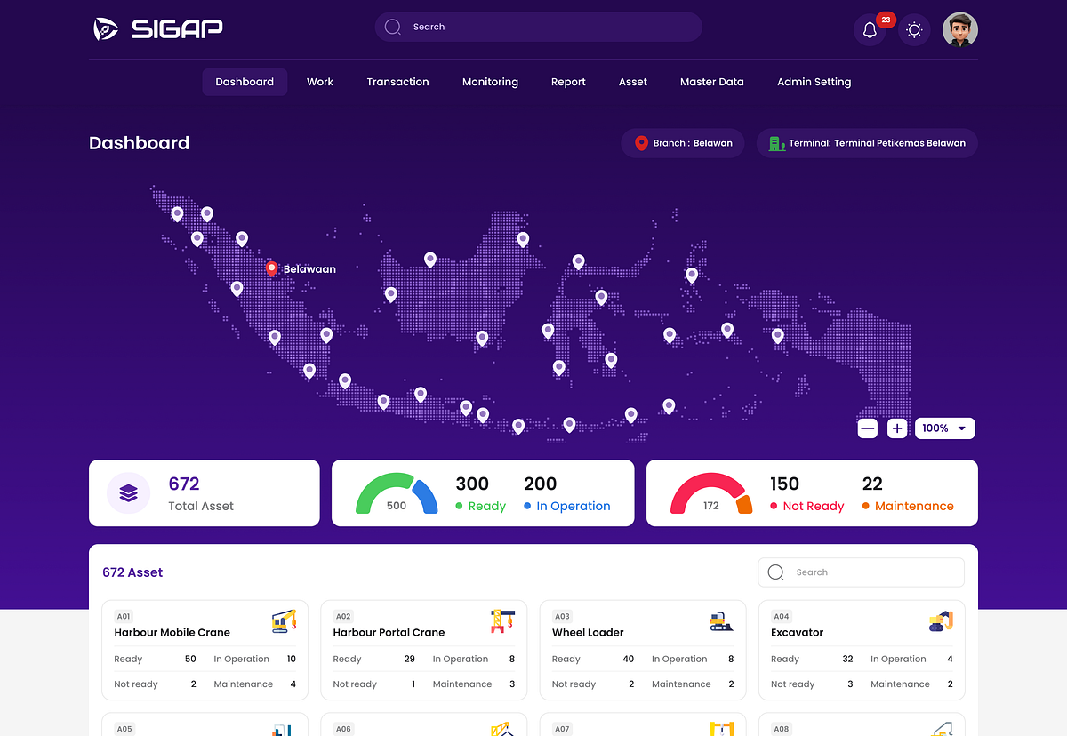This screenshot has width=1067, height=736.
Task: Click the 172 not-ready gauge
Action: point(711,493)
